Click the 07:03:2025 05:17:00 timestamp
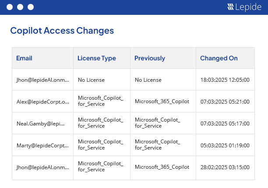Screen dimensions: 268x188 coord(225,123)
